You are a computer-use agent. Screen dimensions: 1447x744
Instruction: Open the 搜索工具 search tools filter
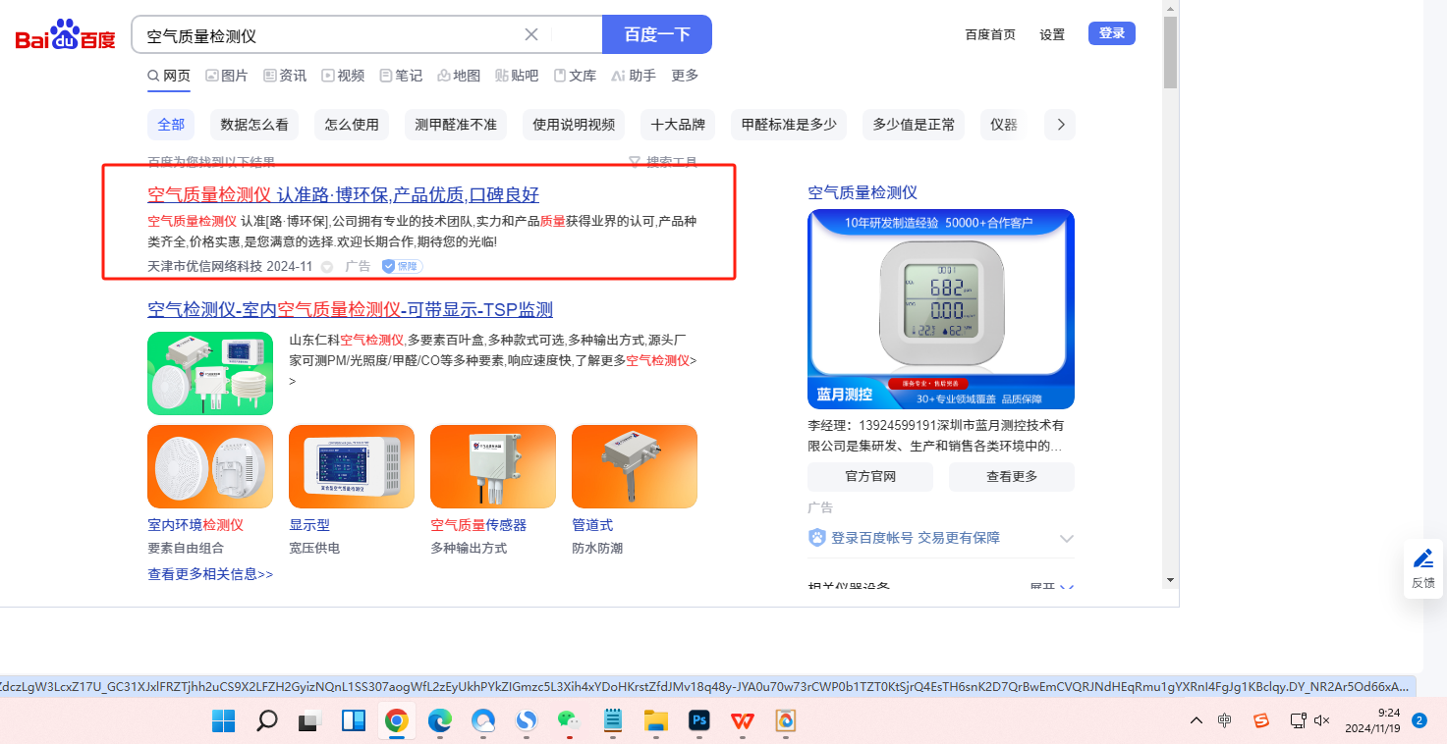(663, 162)
